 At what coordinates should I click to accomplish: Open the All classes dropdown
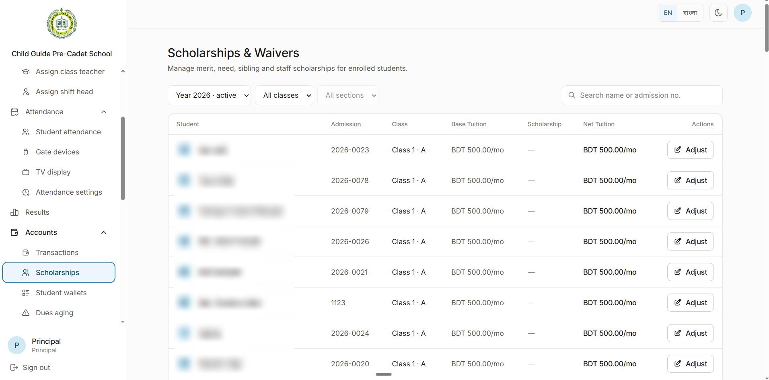pyautogui.click(x=284, y=95)
